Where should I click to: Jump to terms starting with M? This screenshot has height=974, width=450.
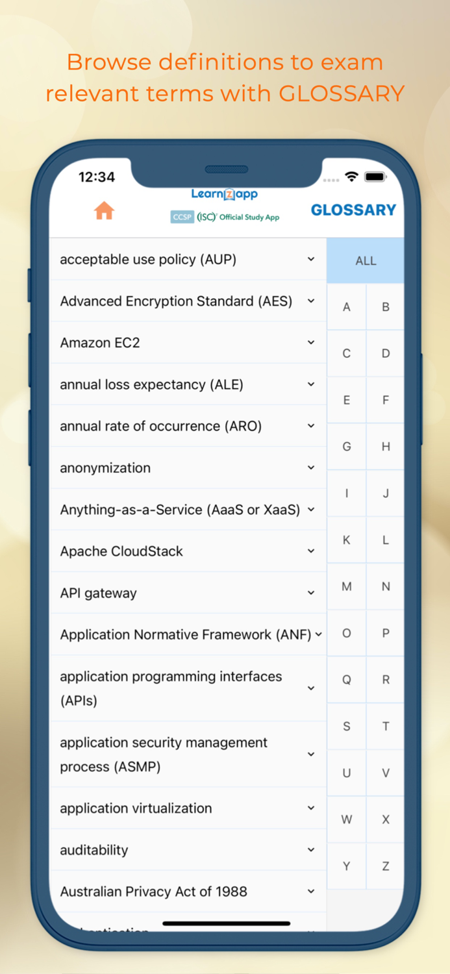[x=346, y=586]
